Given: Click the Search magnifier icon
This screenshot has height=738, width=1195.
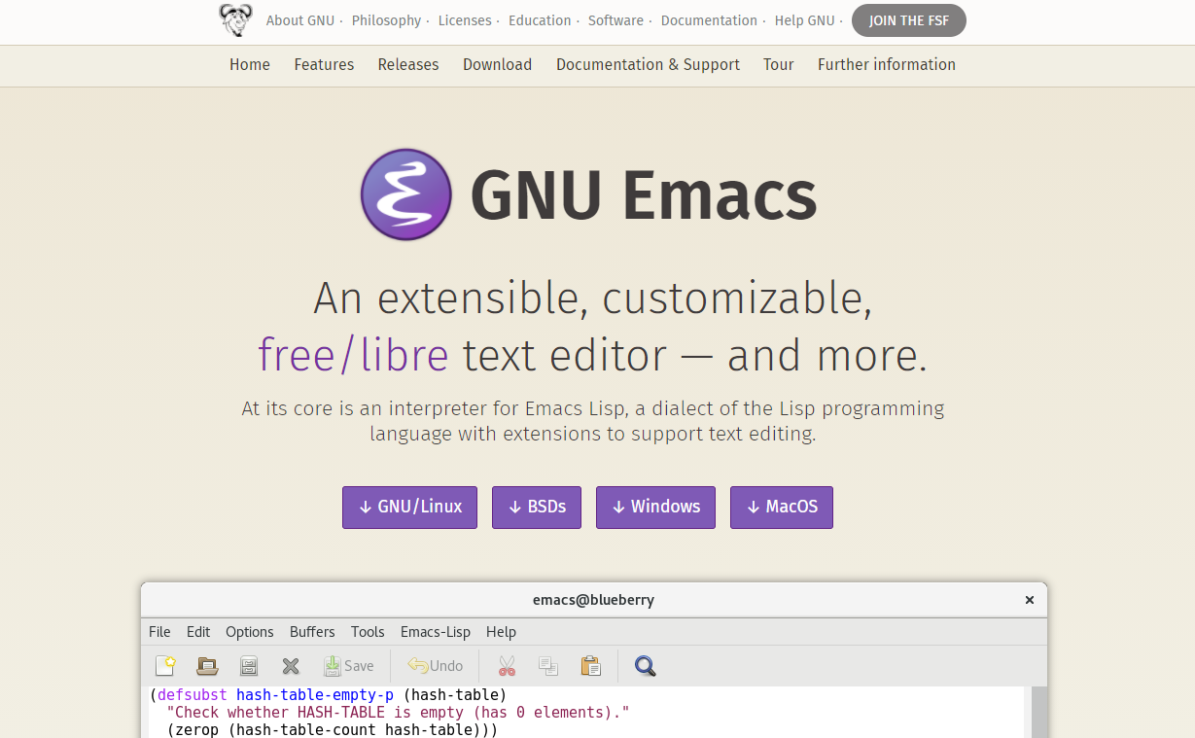Looking at the screenshot, I should coord(645,666).
